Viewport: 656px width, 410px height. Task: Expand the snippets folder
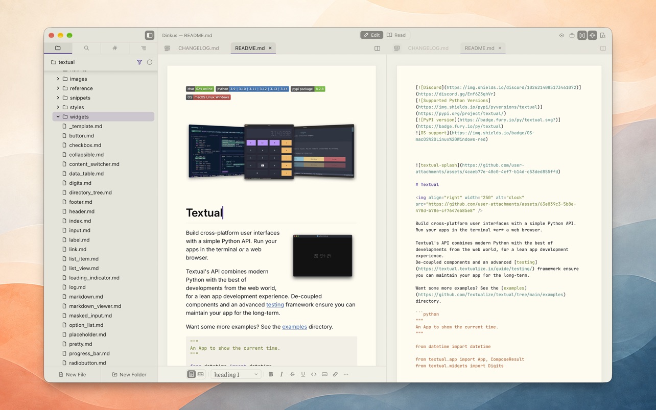(x=58, y=98)
